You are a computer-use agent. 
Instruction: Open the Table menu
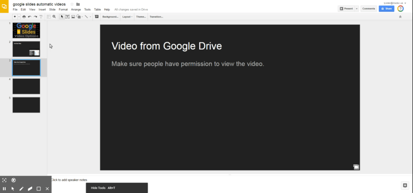[x=97, y=9]
